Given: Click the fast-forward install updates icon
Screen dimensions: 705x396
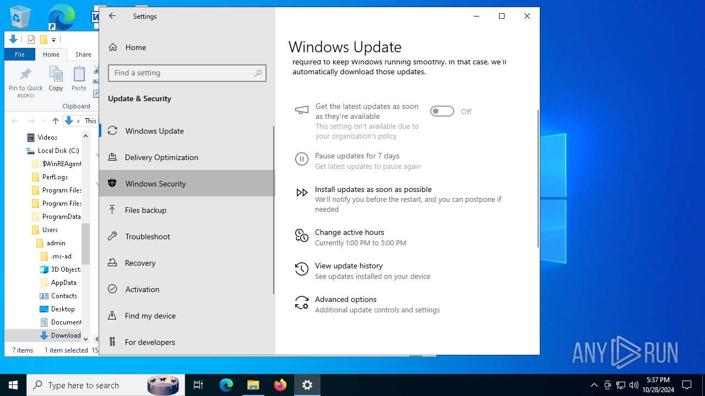Looking at the screenshot, I should (x=302, y=193).
